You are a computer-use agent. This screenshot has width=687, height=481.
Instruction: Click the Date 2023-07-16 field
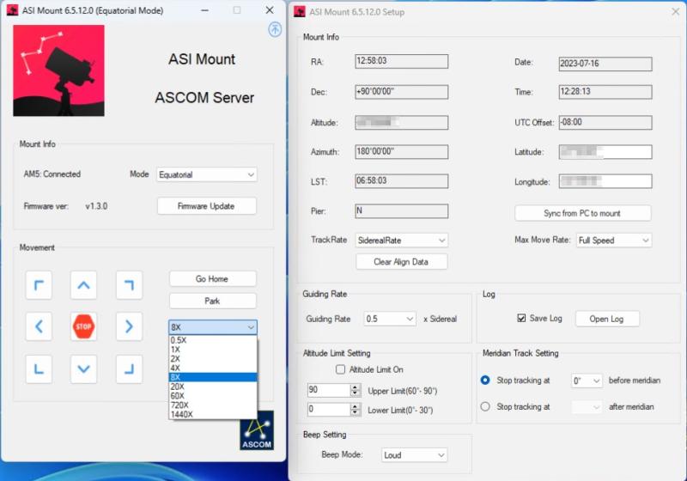pos(605,64)
